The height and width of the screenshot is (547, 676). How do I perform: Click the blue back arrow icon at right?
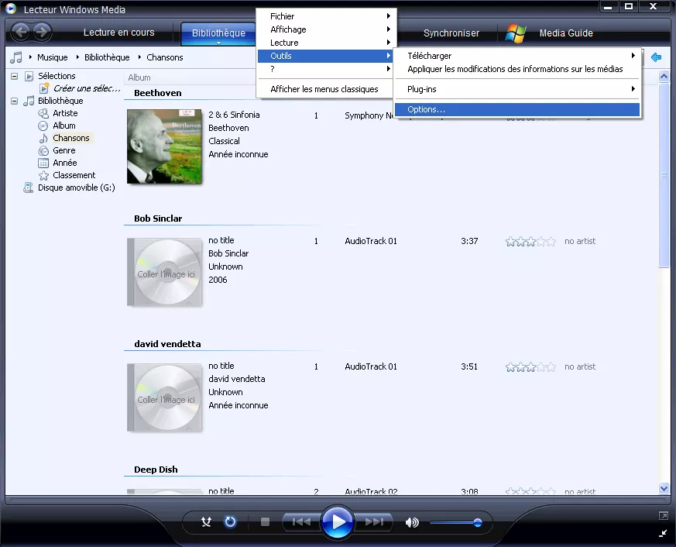point(656,57)
